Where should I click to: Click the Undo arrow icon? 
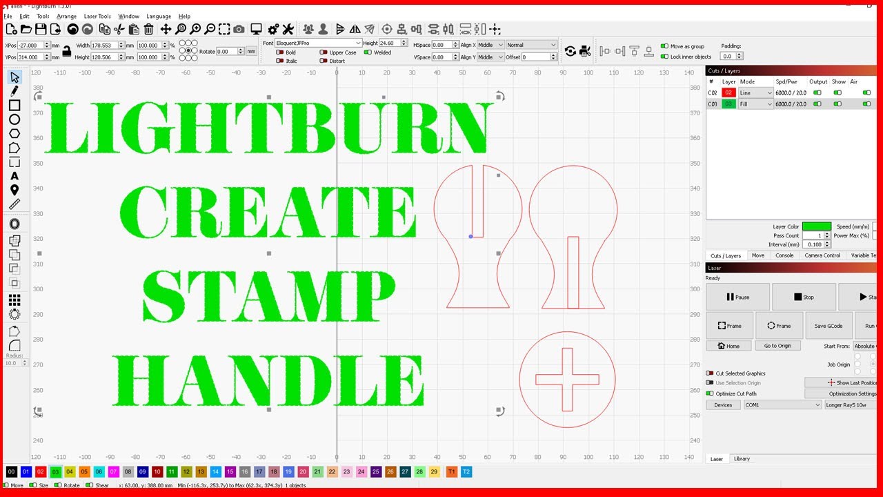[x=72, y=29]
